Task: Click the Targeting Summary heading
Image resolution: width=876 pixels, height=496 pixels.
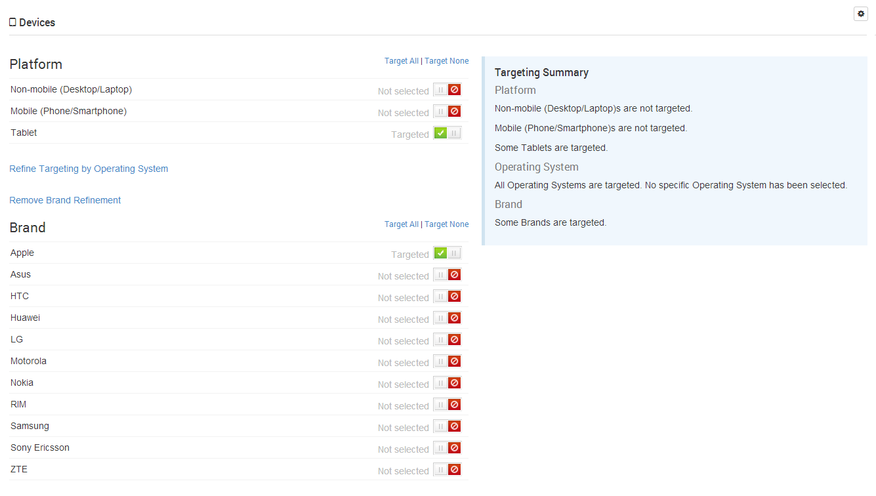Action: point(541,72)
